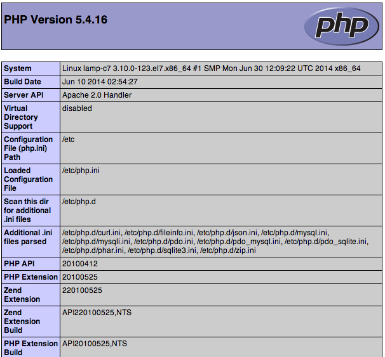Click the Scan this dir label cell
This screenshot has width=385, height=357.
[x=27, y=211]
